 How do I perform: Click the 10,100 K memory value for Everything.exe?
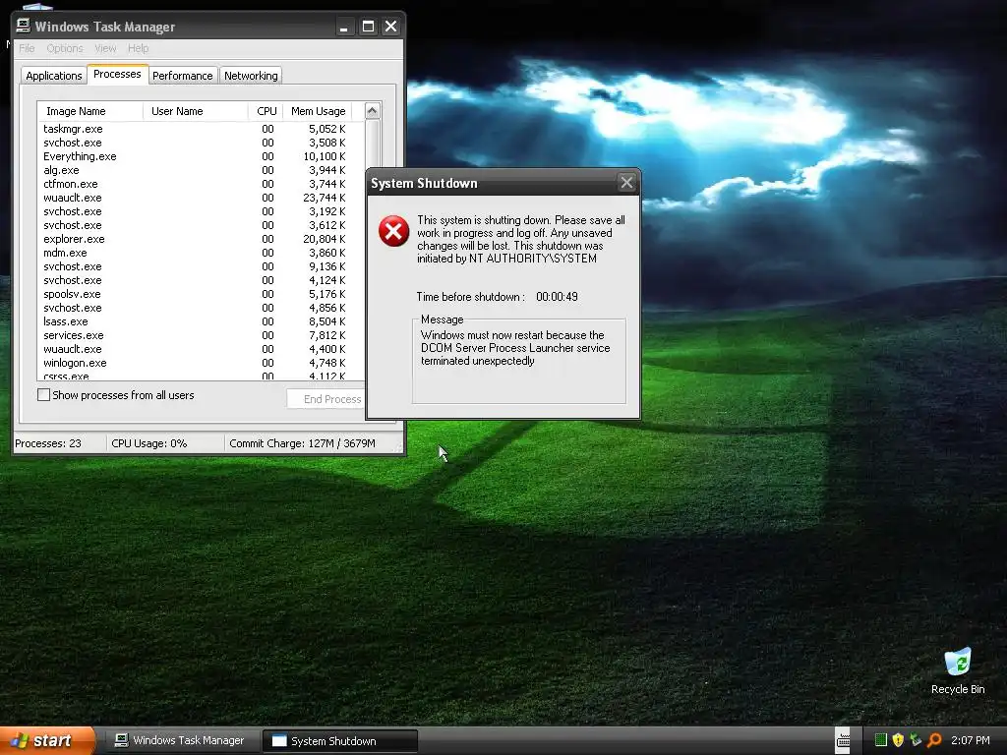[325, 156]
